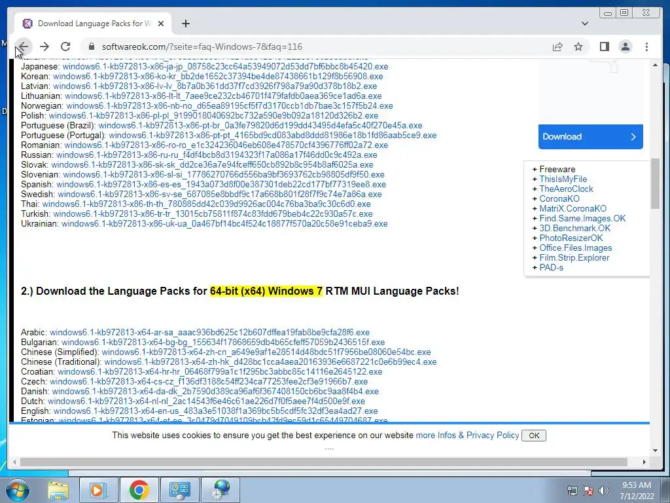Download the Arabic x64 language pack
Image resolution: width=670 pixels, height=503 pixels.
click(209, 333)
